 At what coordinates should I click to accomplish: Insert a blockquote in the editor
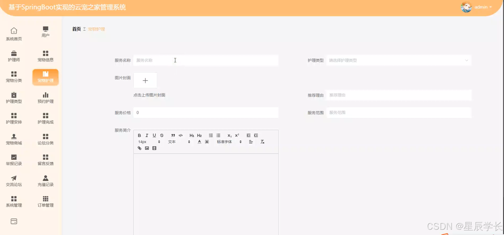173,135
